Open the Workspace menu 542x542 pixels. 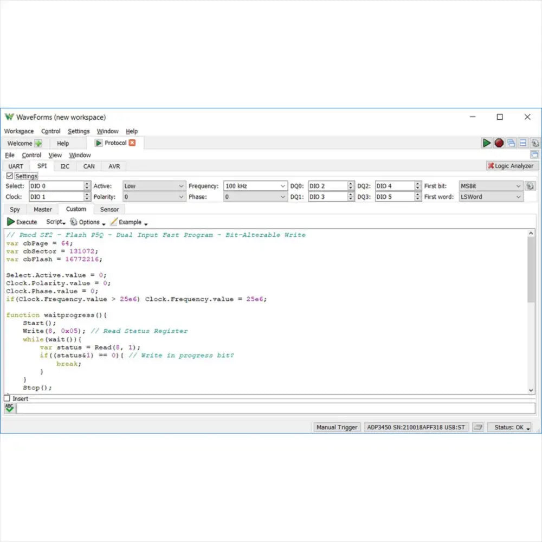coord(19,131)
